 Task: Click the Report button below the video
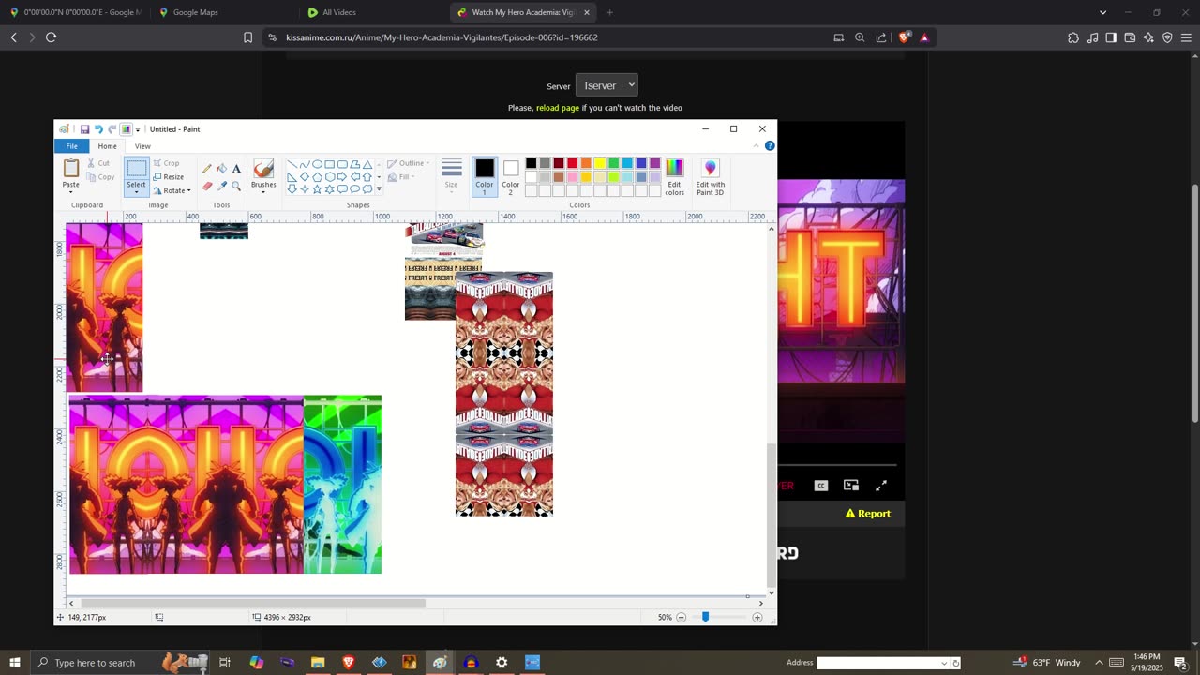[868, 514]
